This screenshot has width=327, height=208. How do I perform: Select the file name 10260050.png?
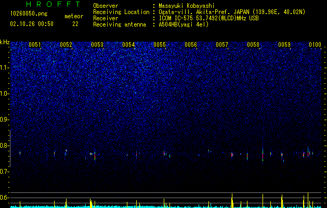(29, 14)
